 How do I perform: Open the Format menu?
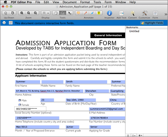click(x=85, y=2)
